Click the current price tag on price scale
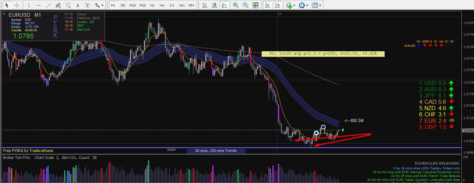 tap(468, 130)
